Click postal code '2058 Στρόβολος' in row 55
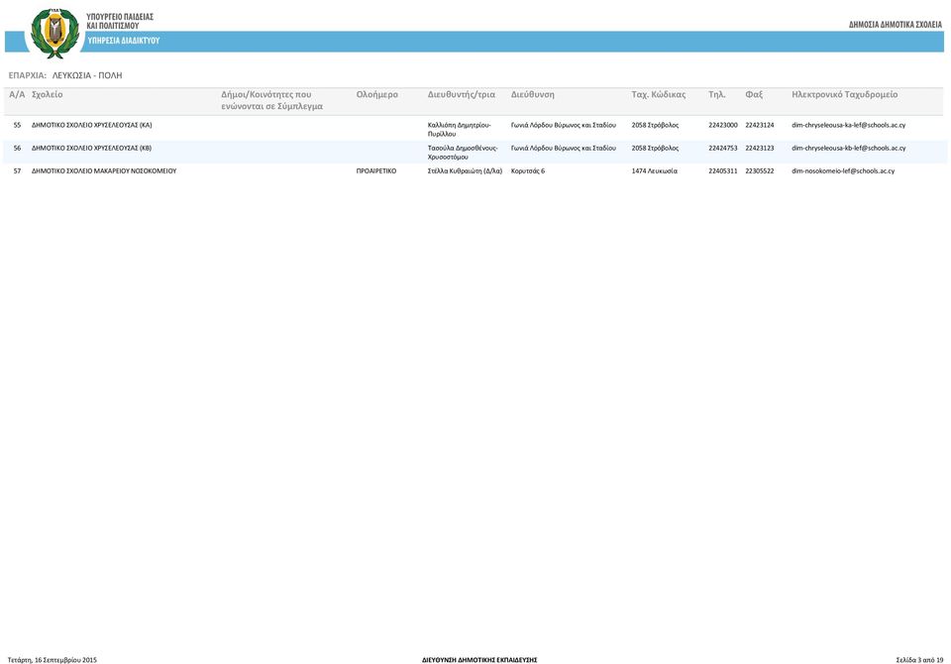Viewport: 951px width, 664px height. point(655,125)
